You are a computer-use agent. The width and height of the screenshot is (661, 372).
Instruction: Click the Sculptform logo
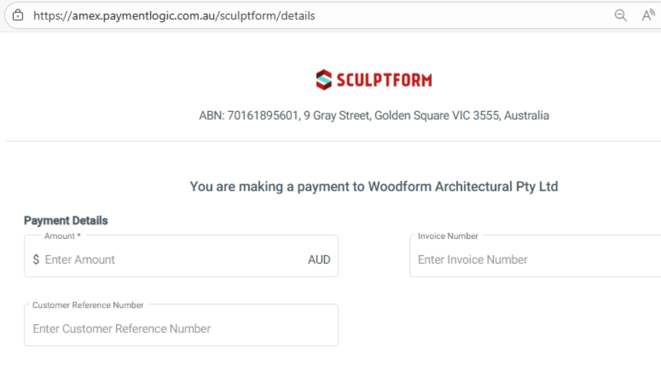[x=374, y=80]
